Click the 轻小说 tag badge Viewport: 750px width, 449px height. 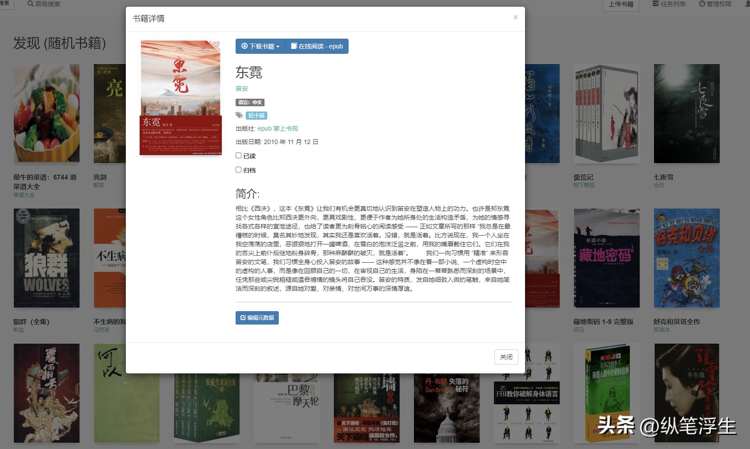click(256, 115)
